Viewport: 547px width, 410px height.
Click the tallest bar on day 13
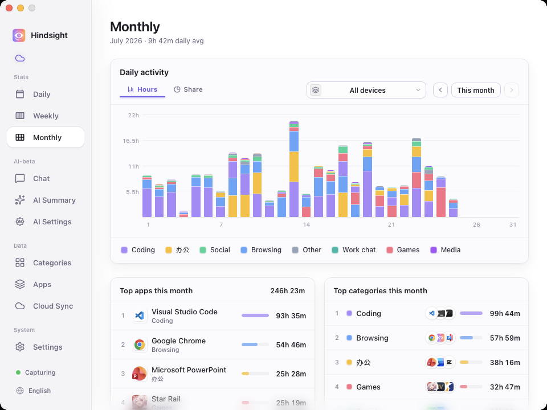[294, 169]
